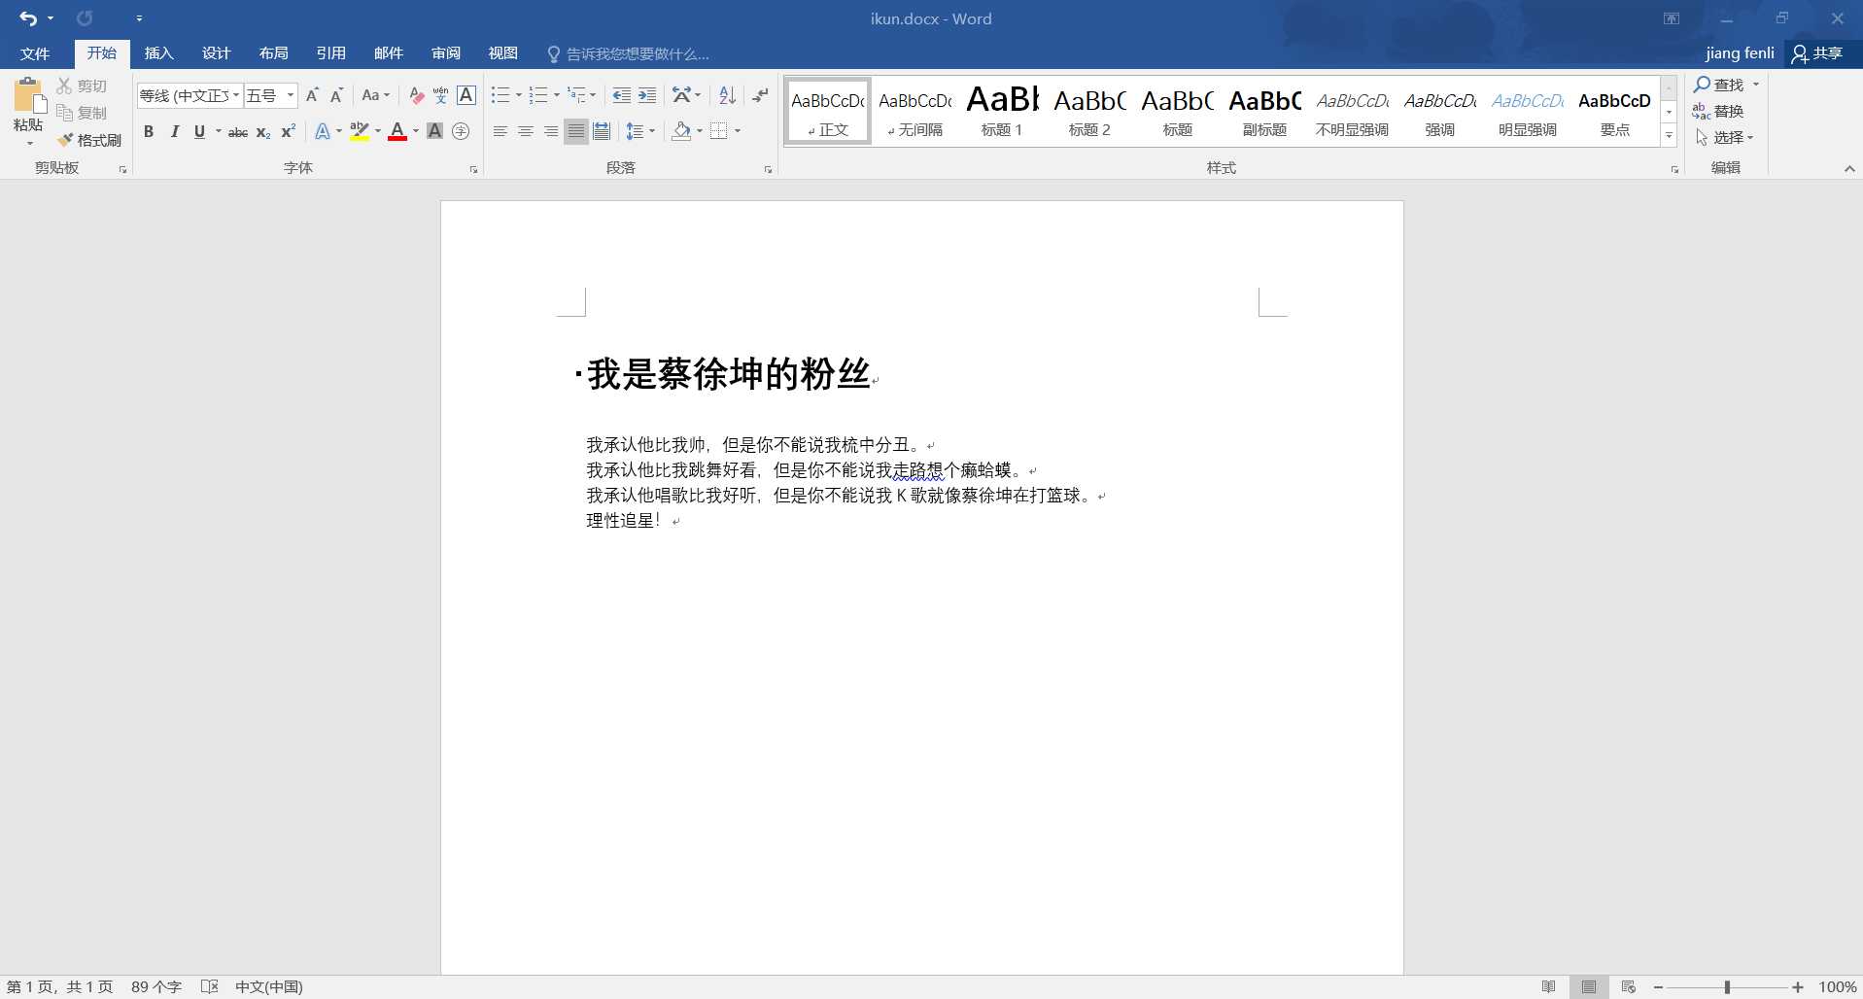Click the Share (共享) button
Screen dimensions: 1863x999
1818,53
